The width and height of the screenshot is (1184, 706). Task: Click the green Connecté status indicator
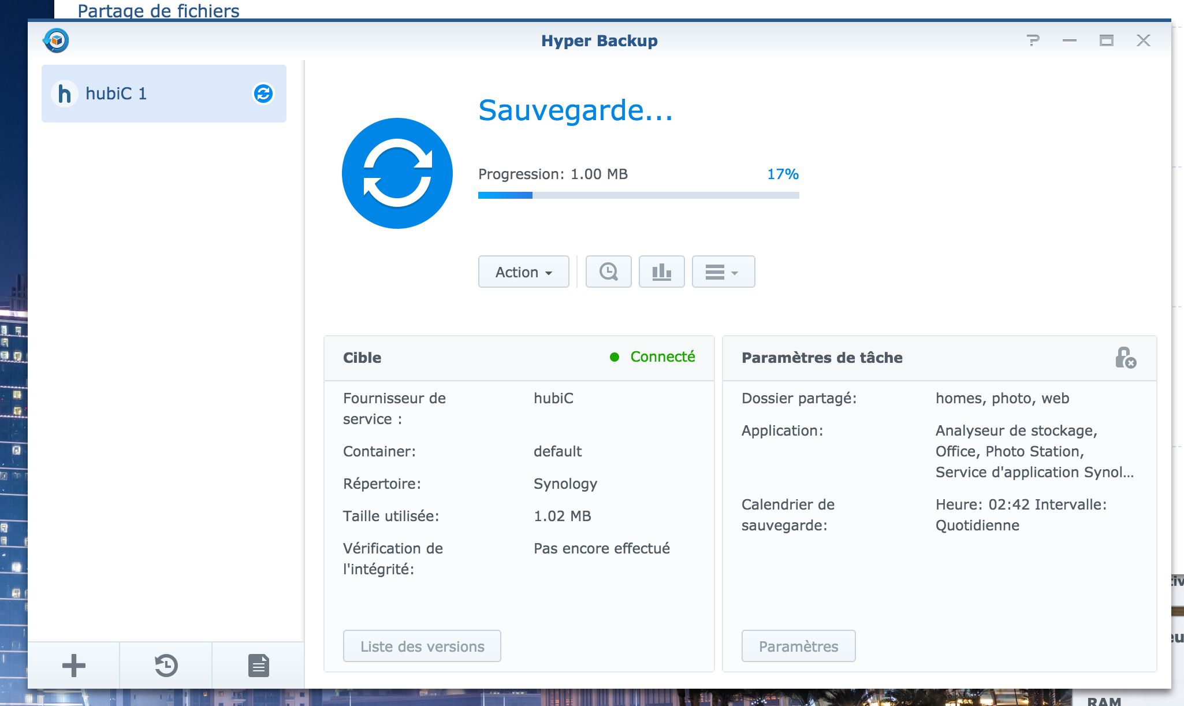653,357
